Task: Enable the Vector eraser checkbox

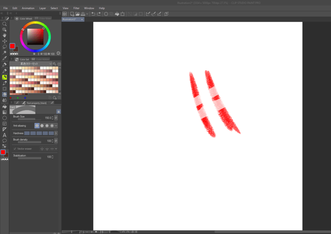Action: tap(15, 149)
